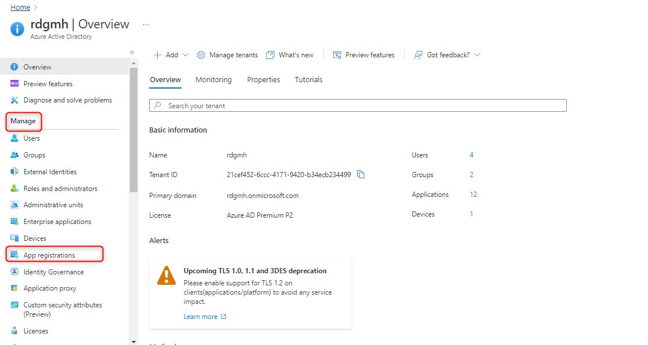Switch to the Properties tab
648x345 pixels.
pos(263,79)
